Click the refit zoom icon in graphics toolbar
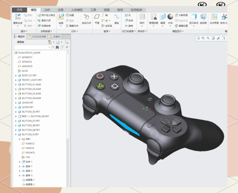 pos(198,38)
